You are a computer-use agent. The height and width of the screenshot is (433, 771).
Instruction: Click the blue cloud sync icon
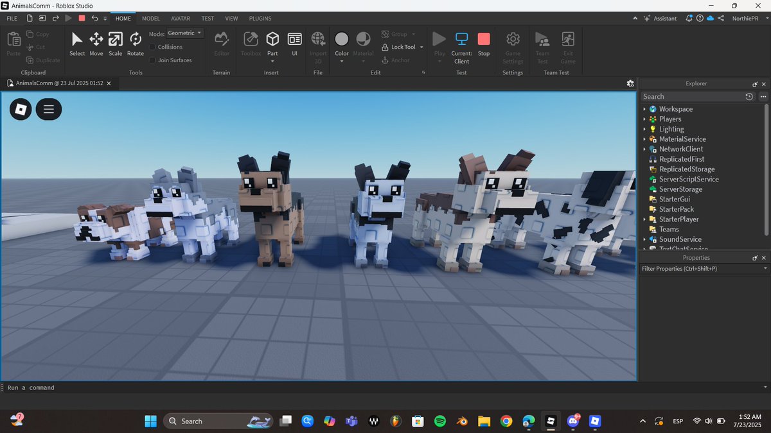click(710, 19)
